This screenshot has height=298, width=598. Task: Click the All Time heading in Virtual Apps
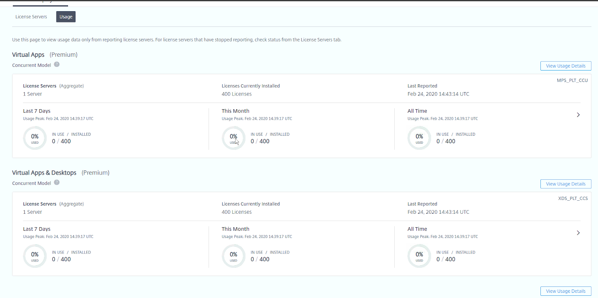pyautogui.click(x=417, y=111)
